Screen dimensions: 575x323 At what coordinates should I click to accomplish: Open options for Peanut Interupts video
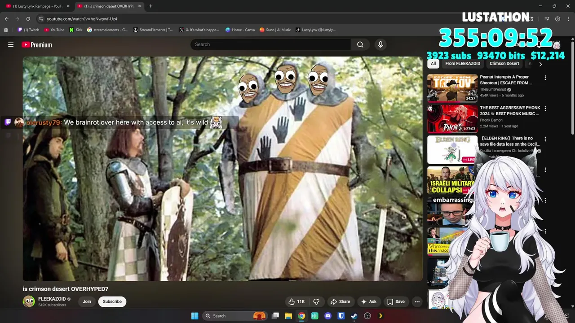(x=545, y=78)
